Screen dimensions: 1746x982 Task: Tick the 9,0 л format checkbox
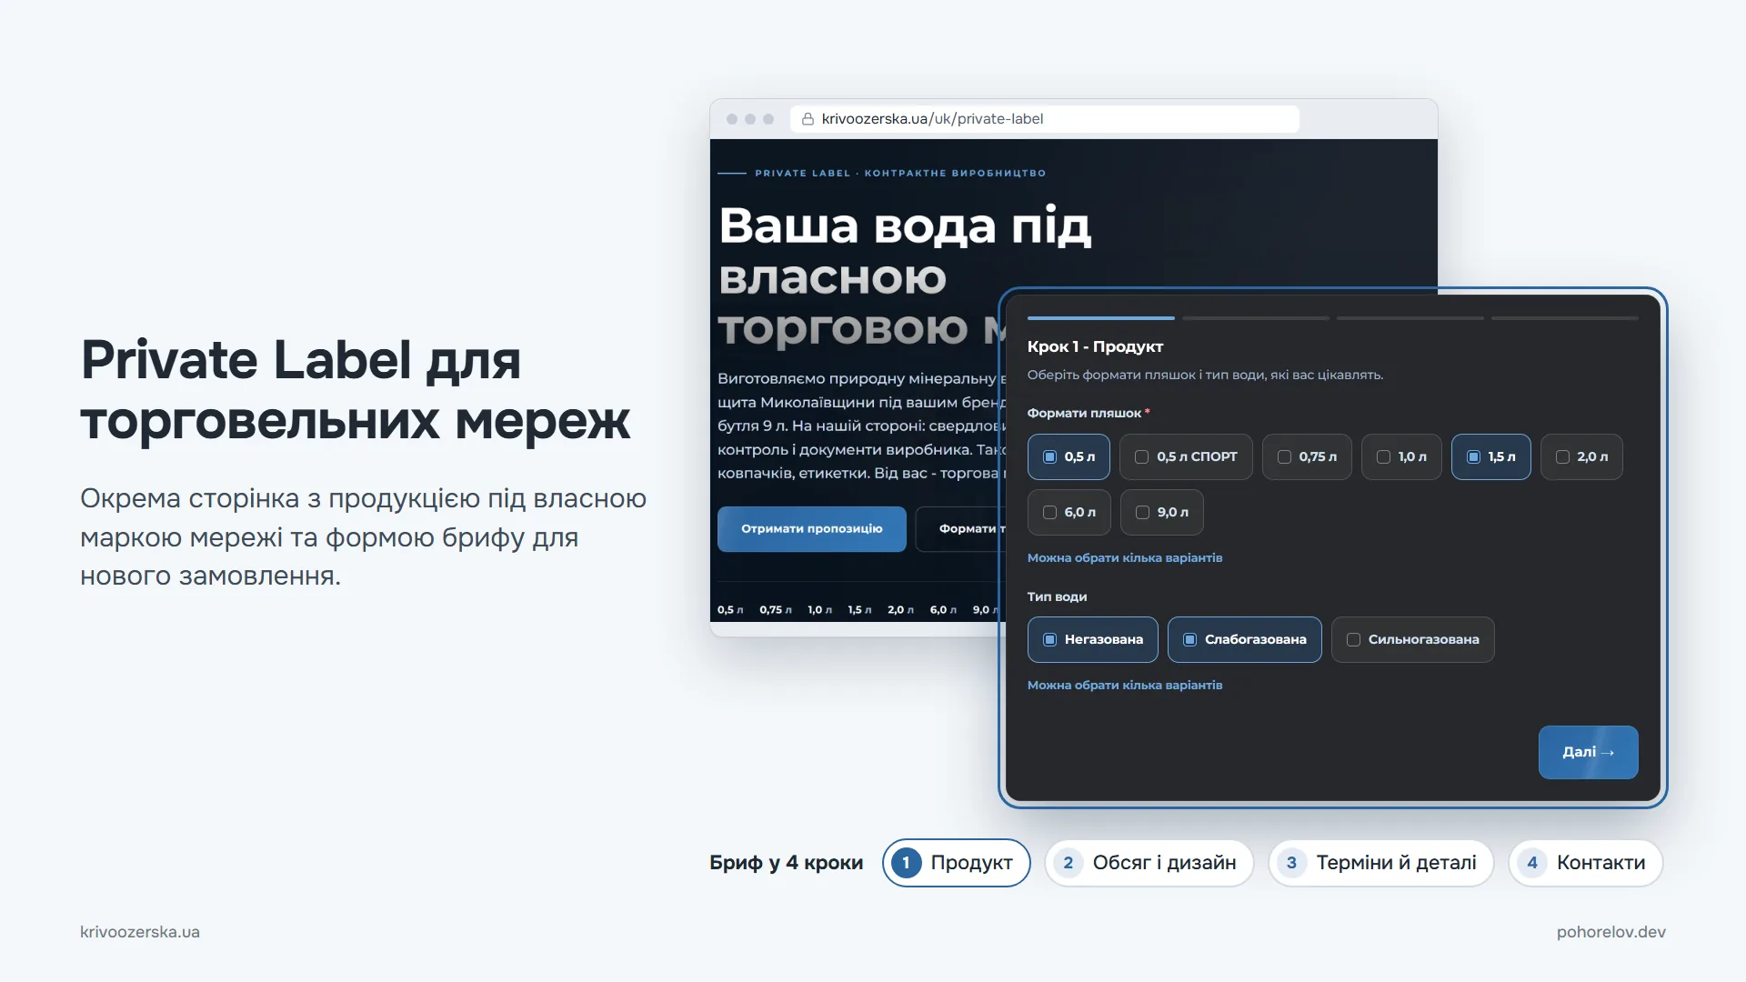coord(1162,512)
